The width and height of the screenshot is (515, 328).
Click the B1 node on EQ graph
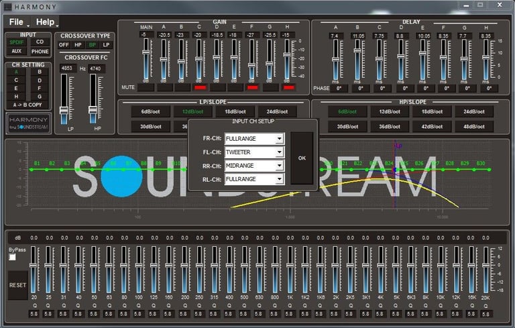32,170
